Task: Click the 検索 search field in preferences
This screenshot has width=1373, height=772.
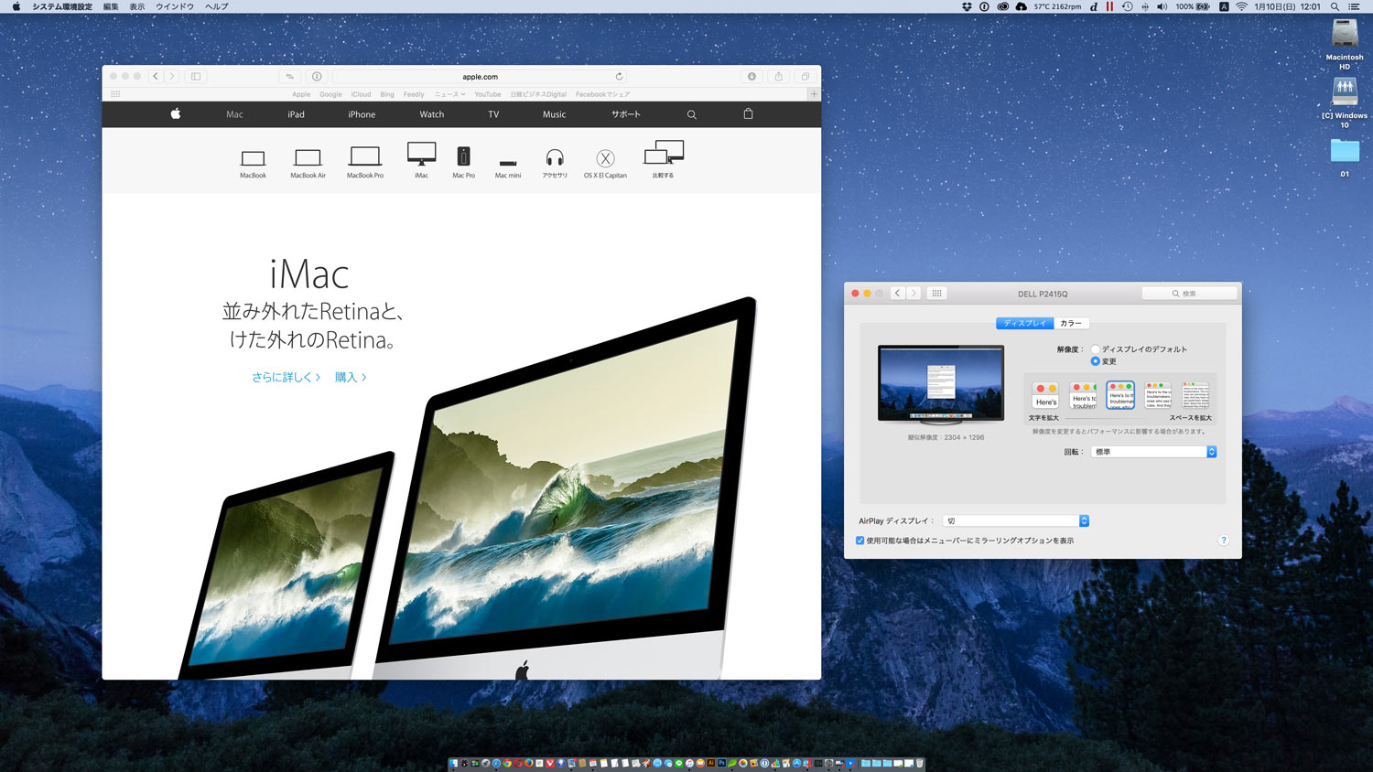Action: [1189, 294]
